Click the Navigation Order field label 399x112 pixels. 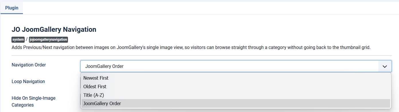pyautogui.click(x=29, y=65)
